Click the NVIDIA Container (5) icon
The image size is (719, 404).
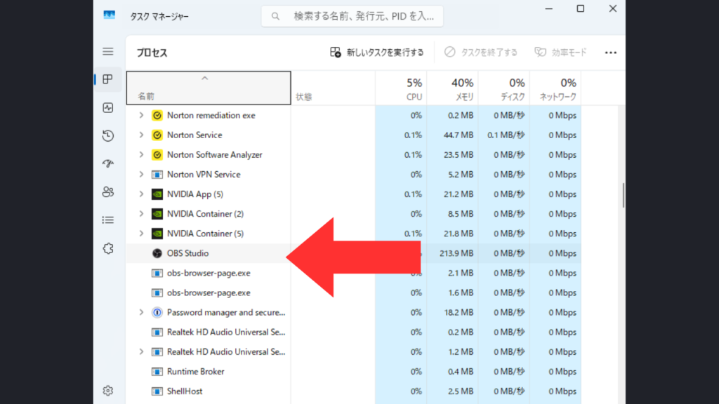tap(157, 234)
